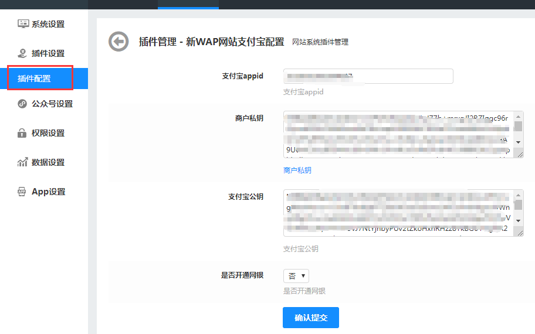The height and width of the screenshot is (334, 535).
Task: Click the 数据设置 chart icon
Action: [x=23, y=162]
